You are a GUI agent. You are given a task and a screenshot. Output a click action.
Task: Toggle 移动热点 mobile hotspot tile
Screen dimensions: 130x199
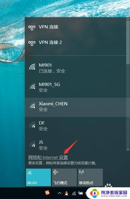click(x=91, y=177)
